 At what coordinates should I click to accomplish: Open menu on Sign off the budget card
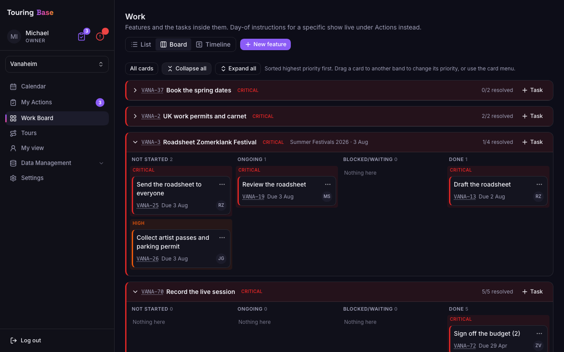539,334
